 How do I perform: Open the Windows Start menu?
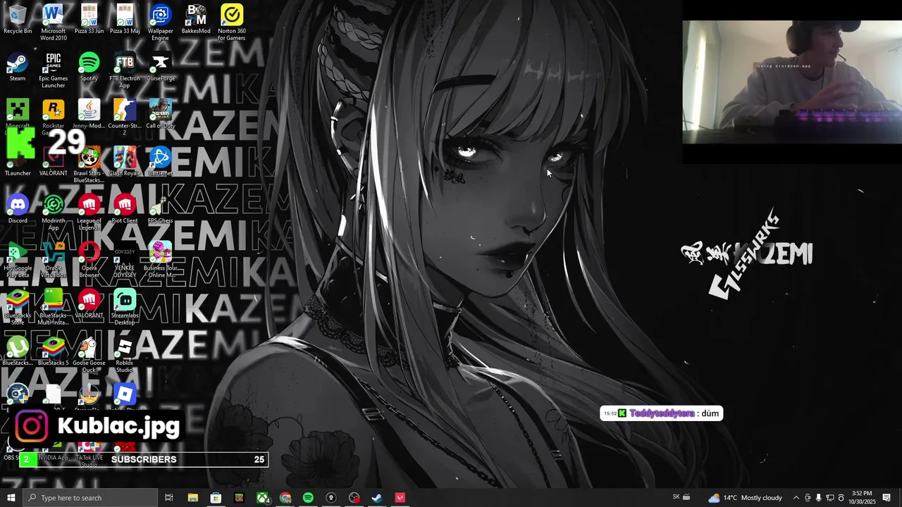coord(11,498)
